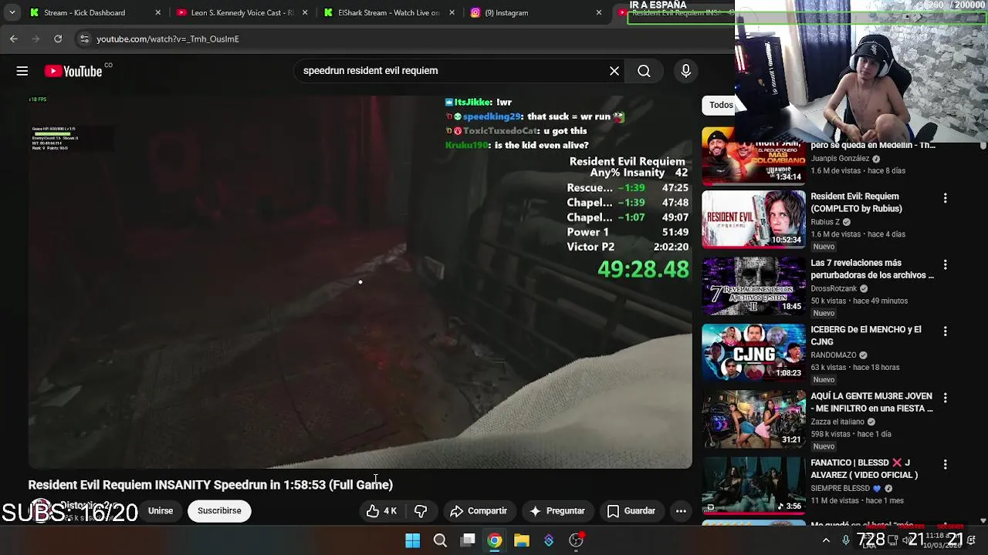Image resolution: width=988 pixels, height=555 pixels.
Task: Open File Explorer from the taskbar
Action: pos(522,540)
